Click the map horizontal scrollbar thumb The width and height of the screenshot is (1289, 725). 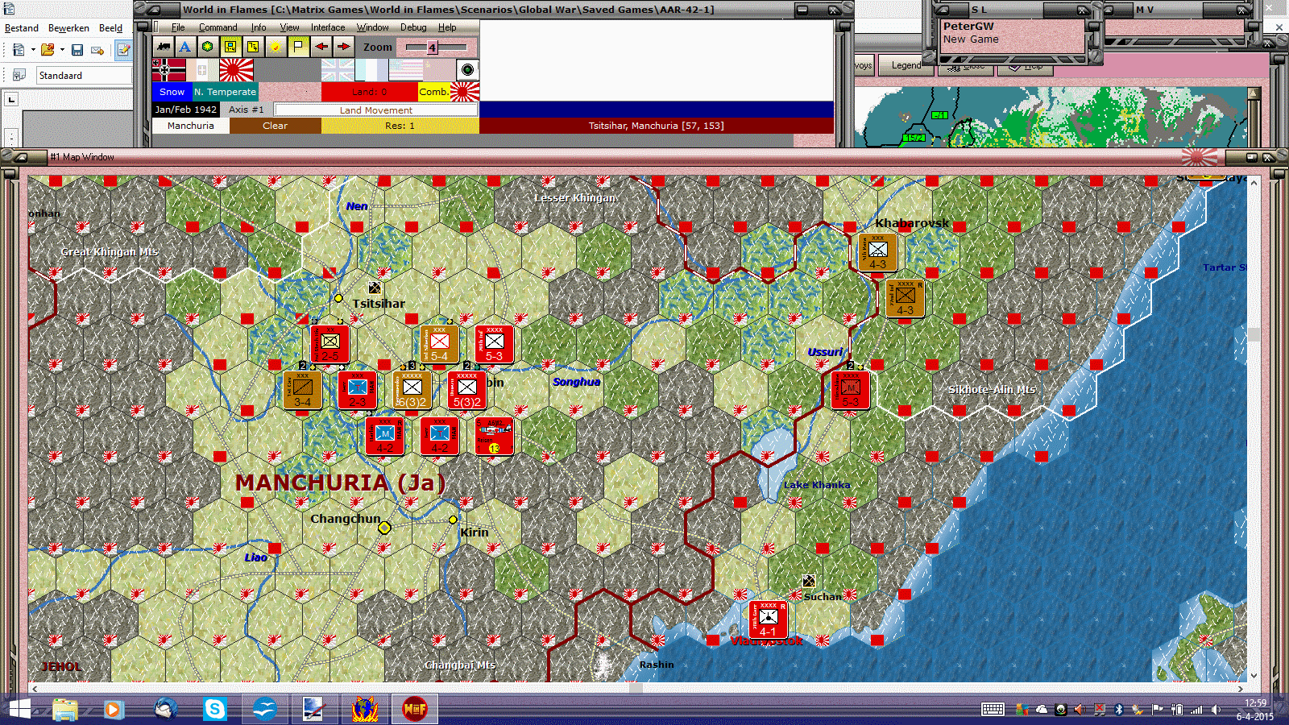[x=636, y=688]
